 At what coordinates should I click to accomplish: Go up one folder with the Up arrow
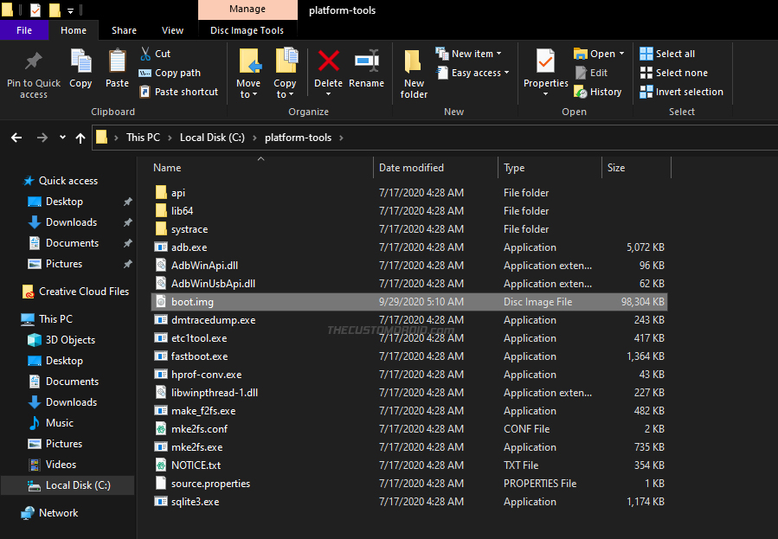(x=80, y=138)
